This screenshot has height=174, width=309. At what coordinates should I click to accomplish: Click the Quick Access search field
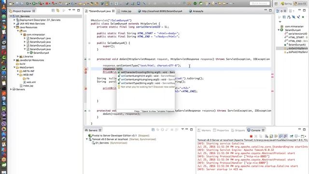pos(260,3)
